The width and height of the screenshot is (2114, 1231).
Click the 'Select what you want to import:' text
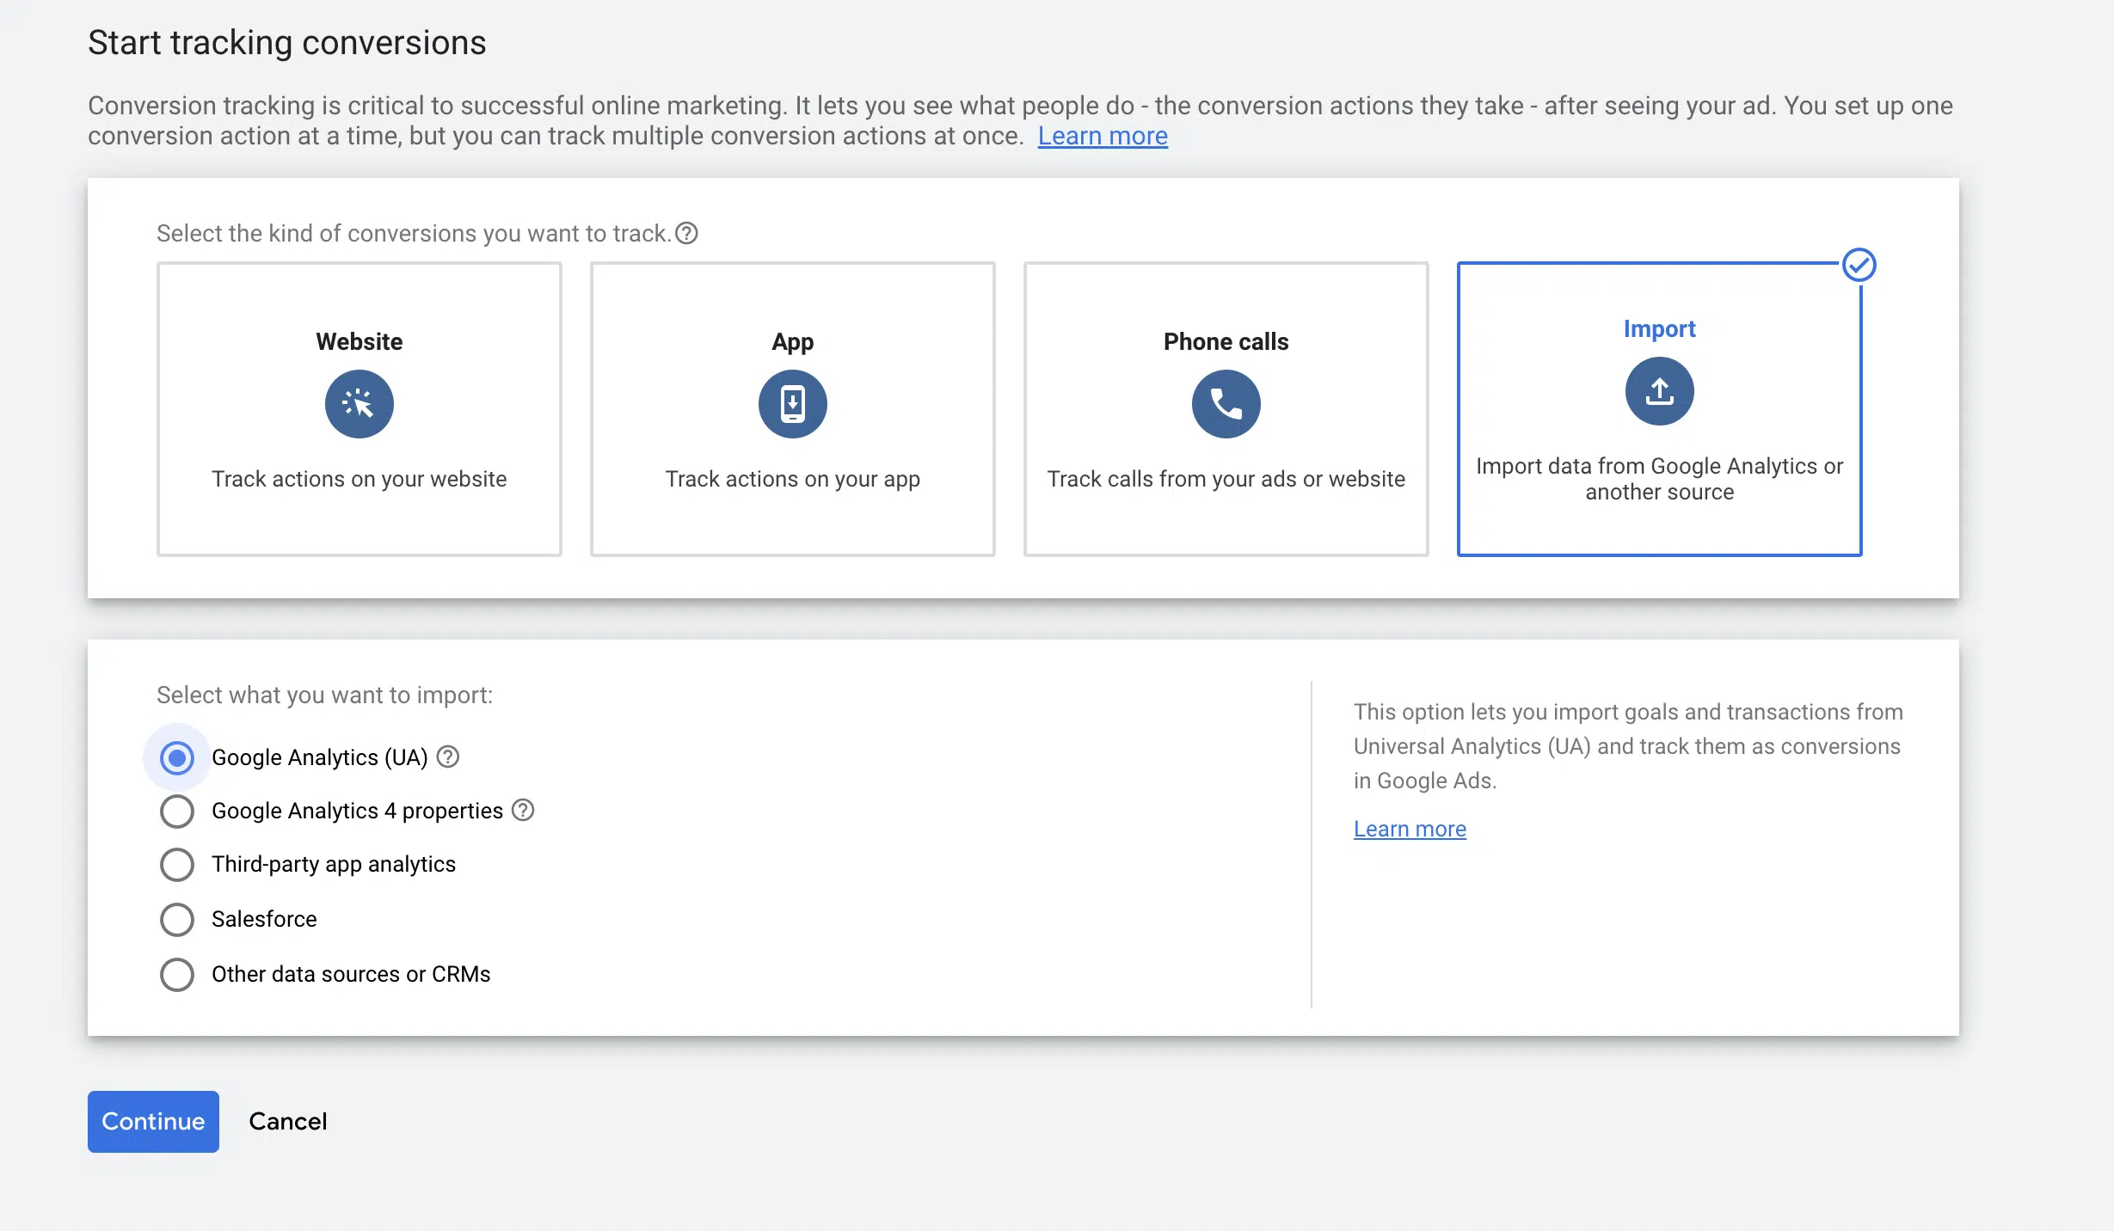click(x=325, y=695)
